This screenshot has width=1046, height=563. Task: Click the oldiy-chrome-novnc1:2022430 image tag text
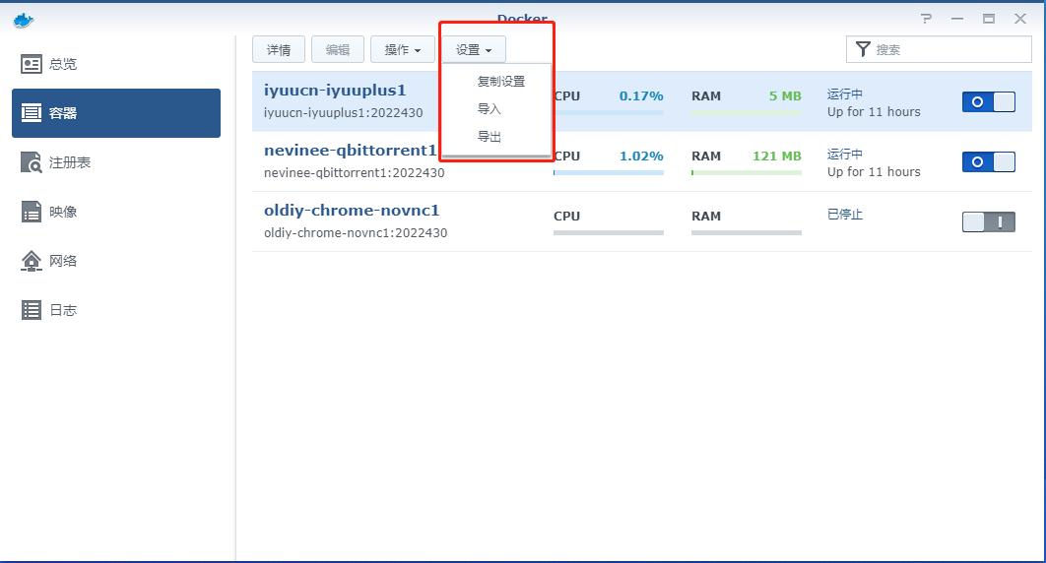356,232
